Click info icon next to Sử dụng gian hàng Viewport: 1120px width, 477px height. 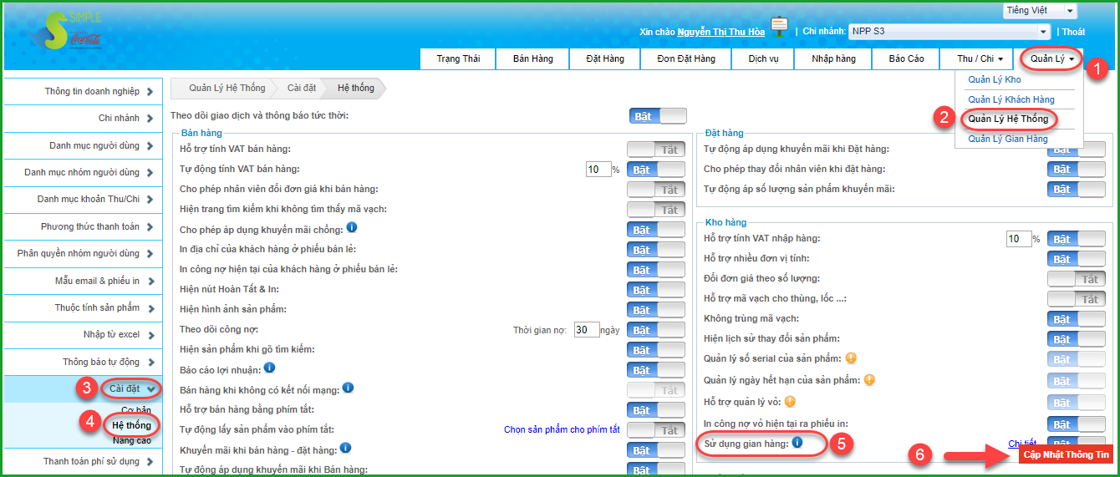pyautogui.click(x=797, y=443)
